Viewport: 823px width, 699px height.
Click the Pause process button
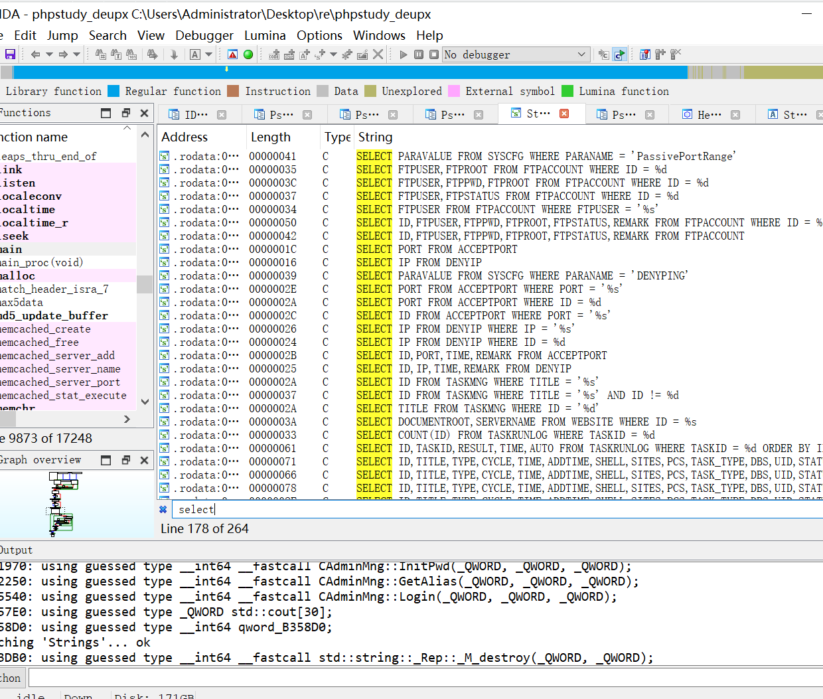(x=419, y=54)
